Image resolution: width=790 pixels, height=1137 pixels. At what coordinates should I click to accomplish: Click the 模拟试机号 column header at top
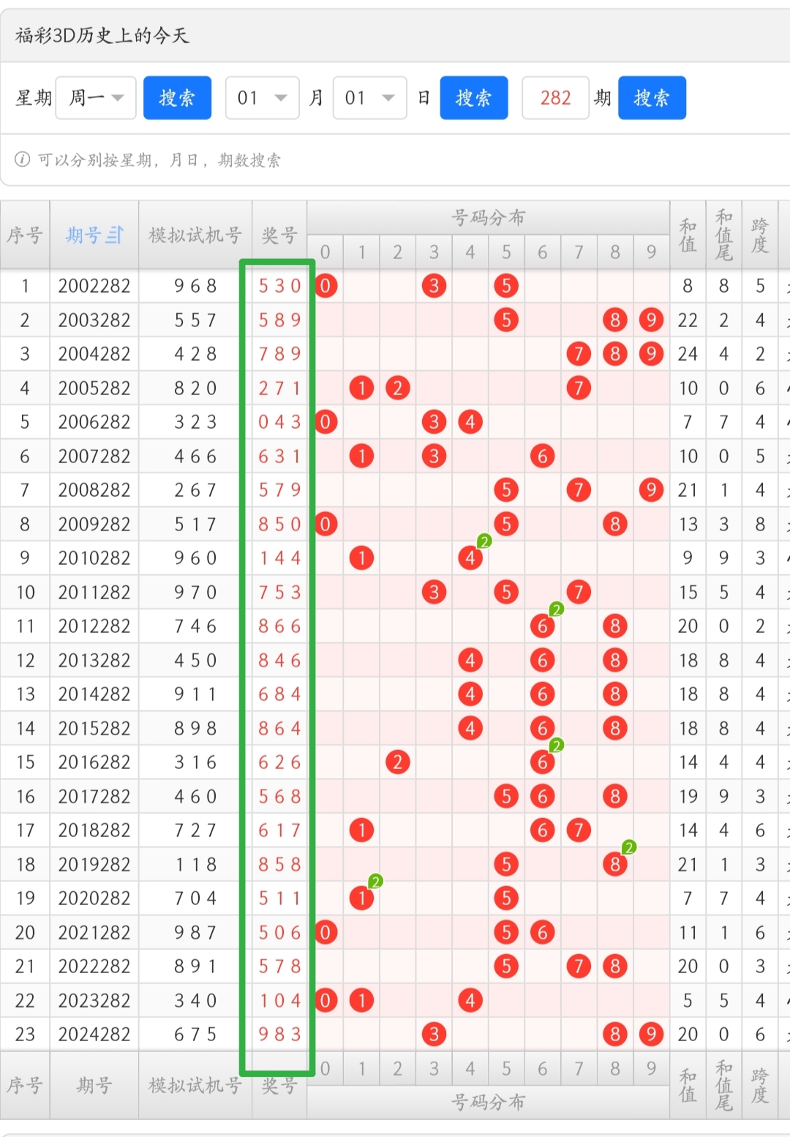point(195,235)
